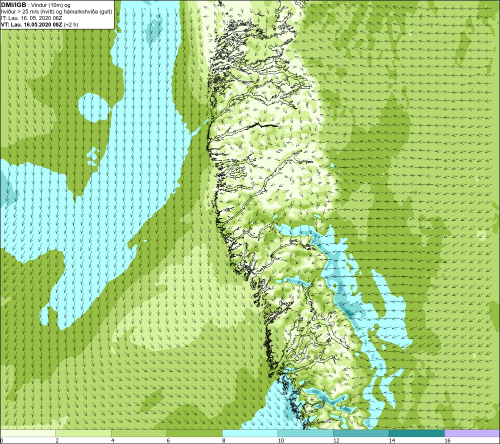Click the "(+2 h)" forecast offset text

click(x=71, y=25)
